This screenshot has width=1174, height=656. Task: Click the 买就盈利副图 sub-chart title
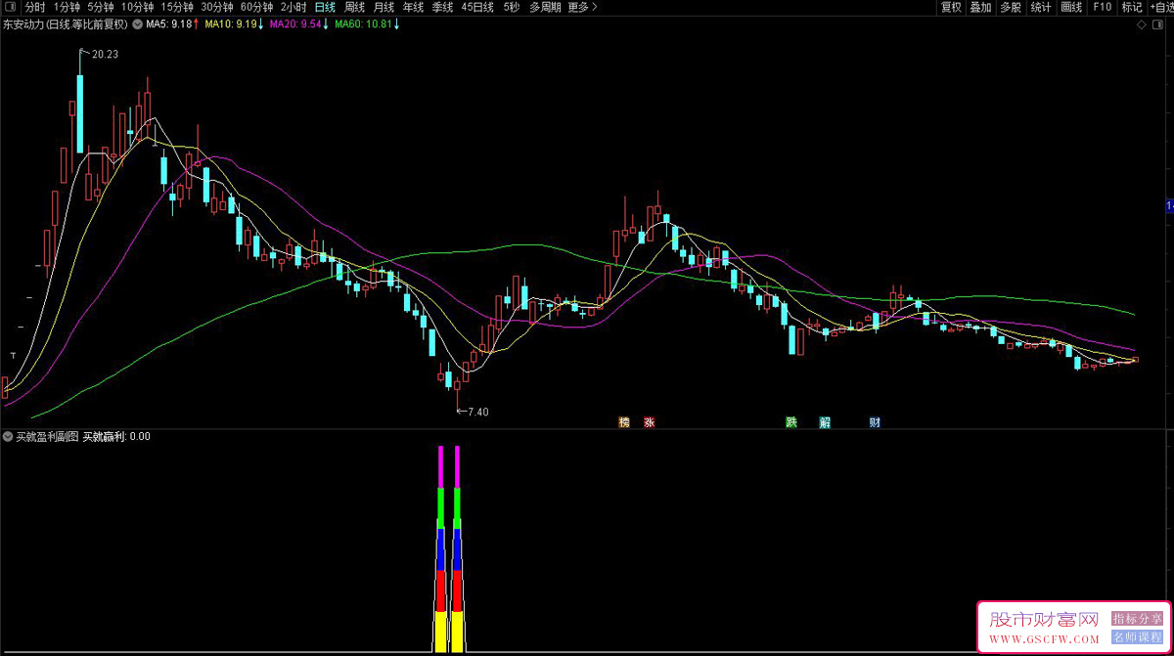[46, 436]
